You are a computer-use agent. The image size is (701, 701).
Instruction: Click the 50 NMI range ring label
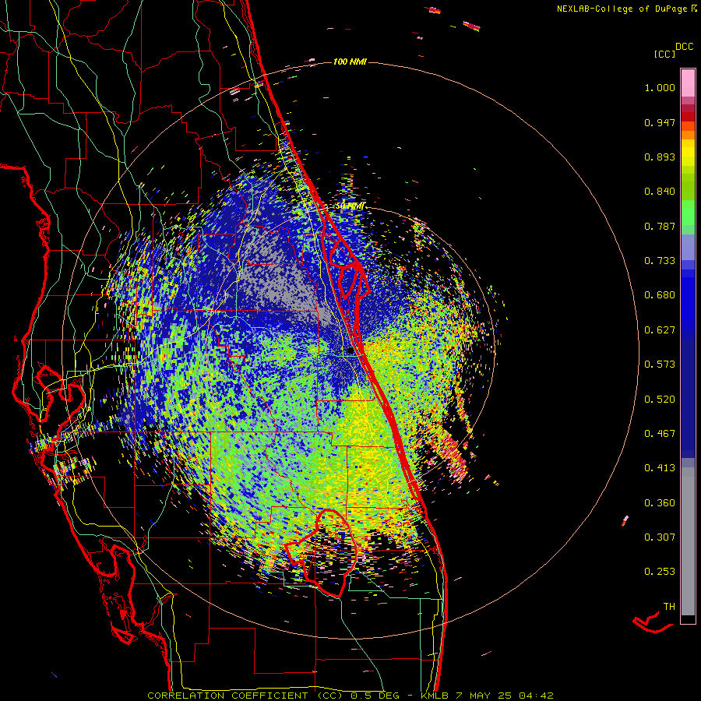click(x=350, y=206)
